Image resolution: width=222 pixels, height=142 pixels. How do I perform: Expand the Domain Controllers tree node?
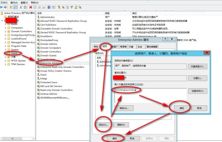coord(6,31)
